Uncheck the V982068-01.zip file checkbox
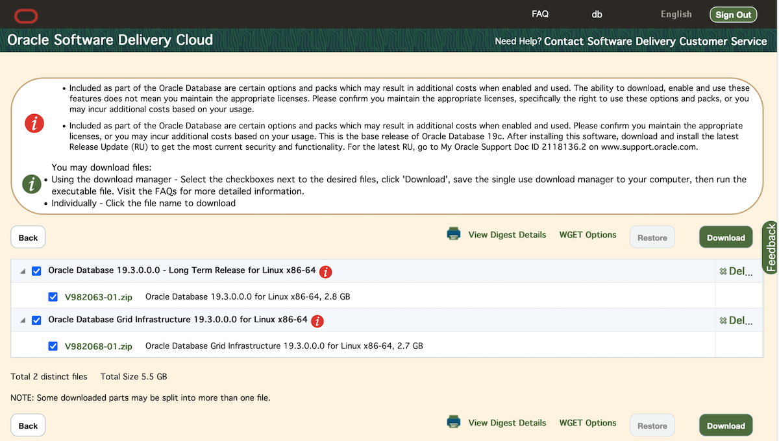Viewport: 779px width, 441px height. click(53, 346)
